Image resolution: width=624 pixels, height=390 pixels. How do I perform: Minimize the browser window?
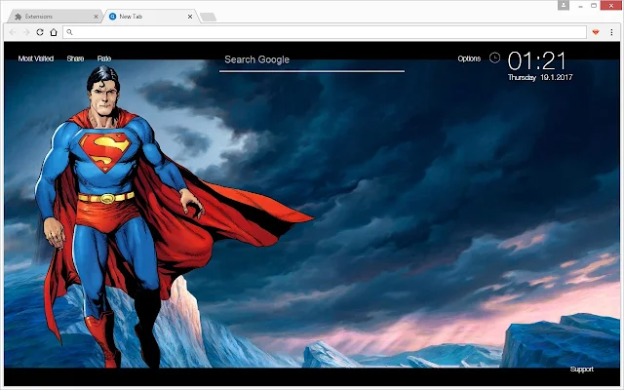pyautogui.click(x=581, y=6)
